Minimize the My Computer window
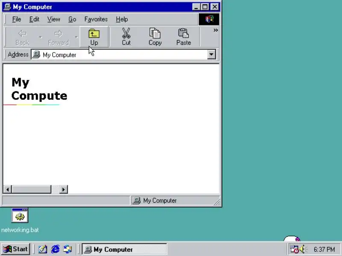 coord(196,7)
